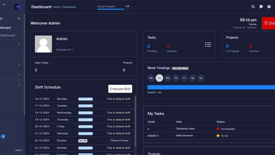Select the Sa day in Week Timelogs
Screen dimensions: 275x155
[192, 78]
